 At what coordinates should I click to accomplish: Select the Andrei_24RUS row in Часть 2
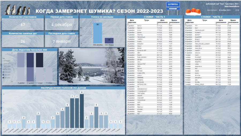pos(212,84)
